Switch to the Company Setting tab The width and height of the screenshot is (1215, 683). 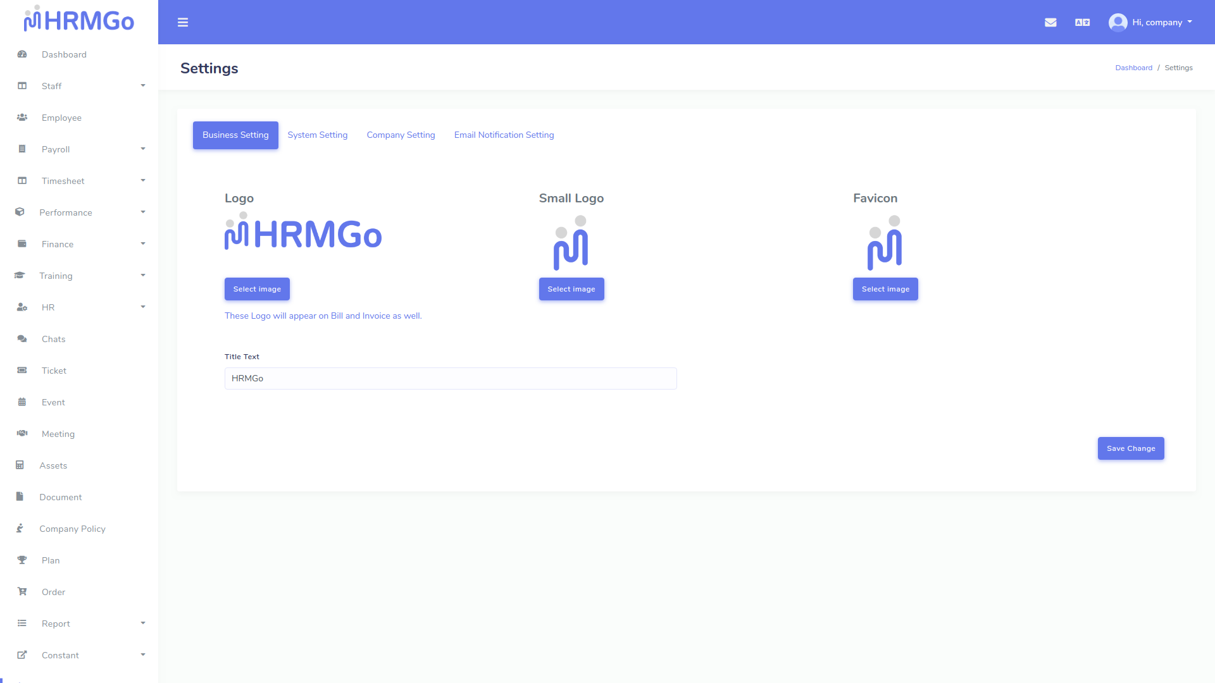coord(401,135)
